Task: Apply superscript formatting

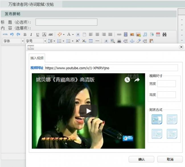Action: point(78,41)
